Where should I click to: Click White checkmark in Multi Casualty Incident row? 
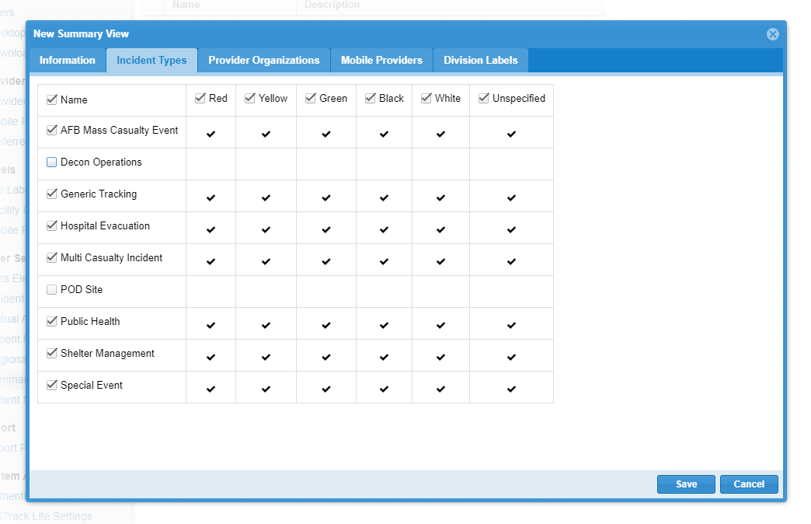click(x=440, y=261)
